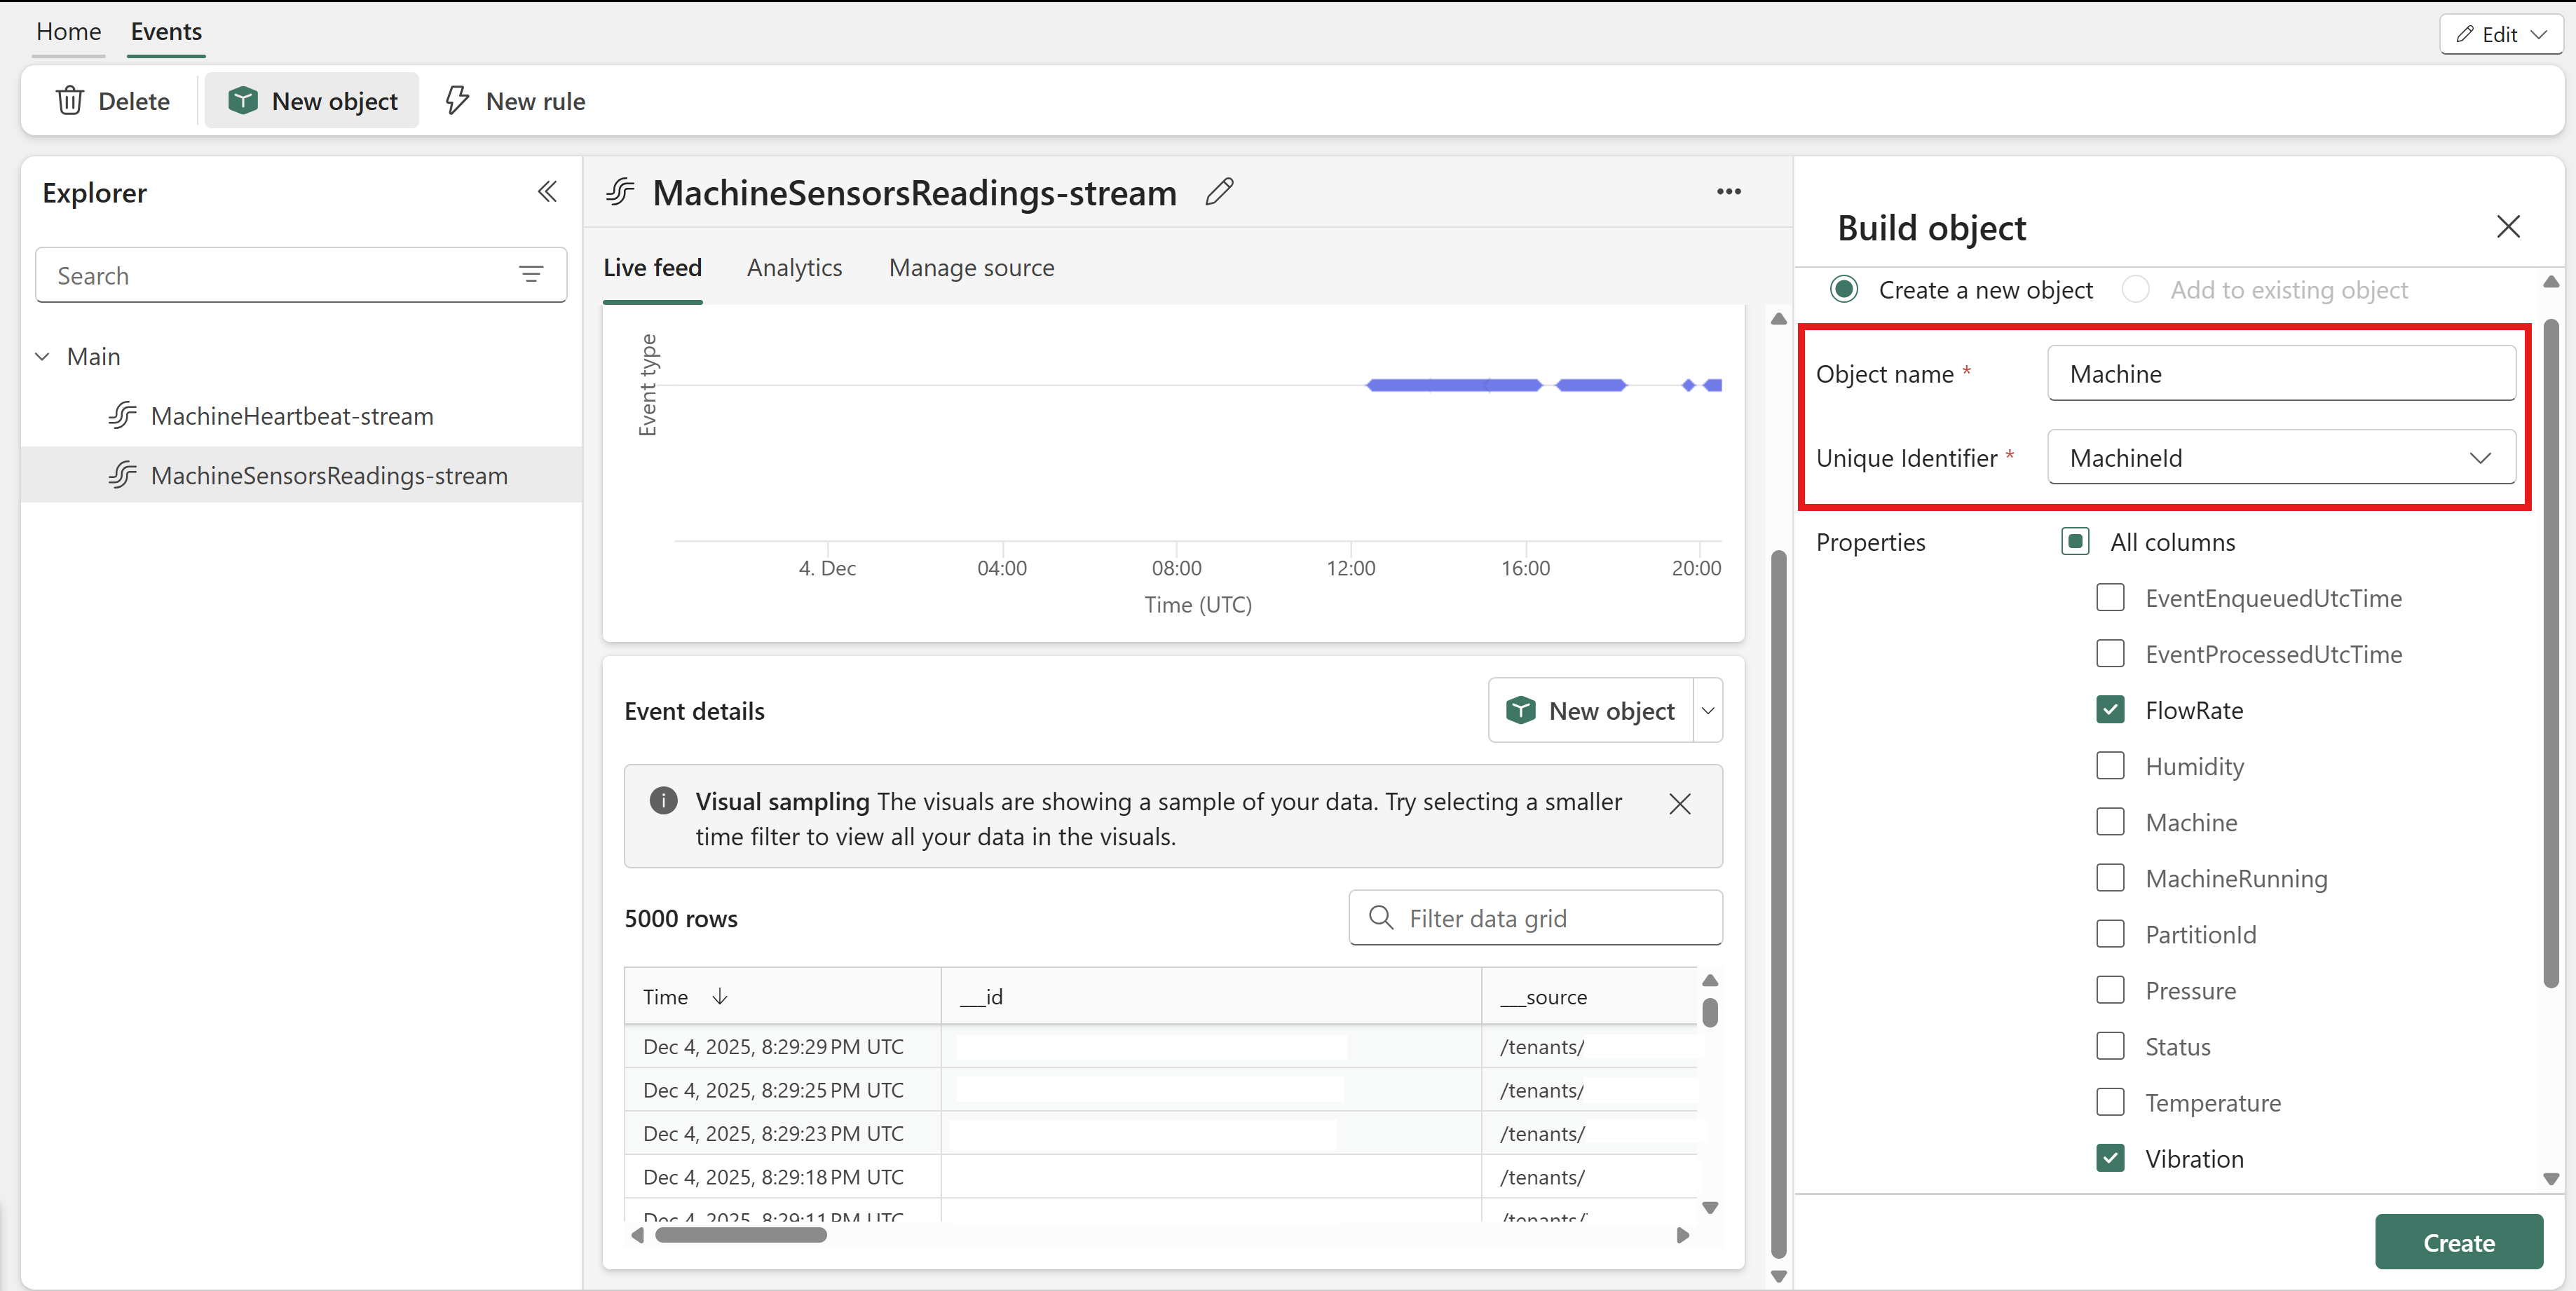Image resolution: width=2576 pixels, height=1291 pixels.
Task: Click the Filter data grid field
Action: (1535, 918)
